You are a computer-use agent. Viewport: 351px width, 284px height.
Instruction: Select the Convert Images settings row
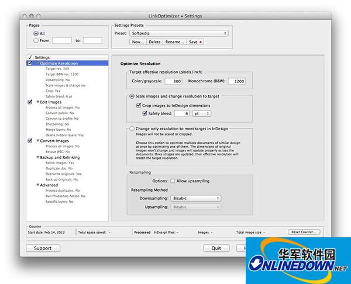click(x=67, y=141)
